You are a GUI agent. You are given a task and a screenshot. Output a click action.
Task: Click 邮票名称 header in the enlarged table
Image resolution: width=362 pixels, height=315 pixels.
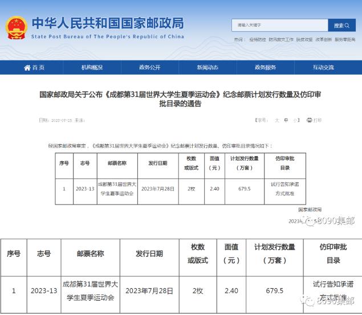[x=91, y=253]
